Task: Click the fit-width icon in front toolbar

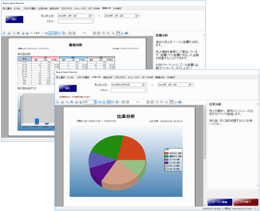Action: pyautogui.click(x=100, y=102)
